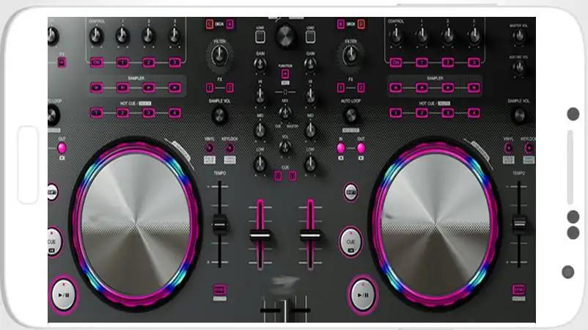
Task: Touch the right jog wheel platter
Action: (435, 224)
